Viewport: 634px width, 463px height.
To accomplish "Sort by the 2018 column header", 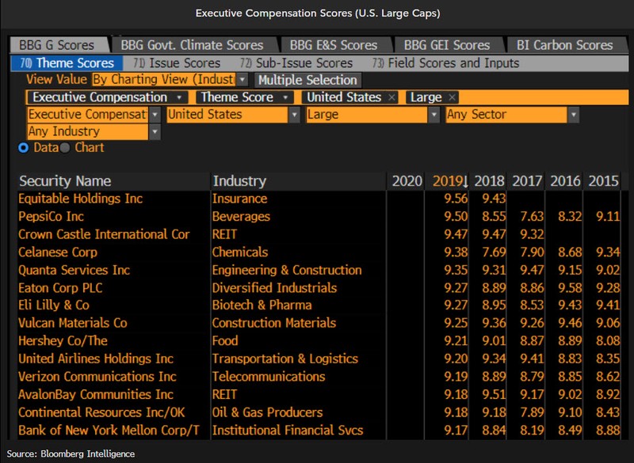I will click(x=489, y=181).
